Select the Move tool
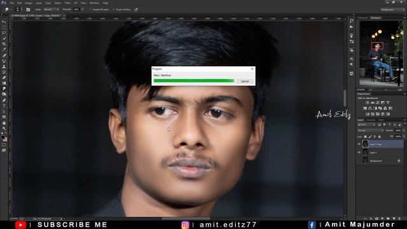This screenshot has width=407, height=229. 4,22
